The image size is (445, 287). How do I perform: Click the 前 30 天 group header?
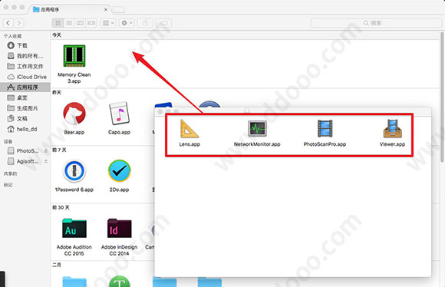point(61,207)
